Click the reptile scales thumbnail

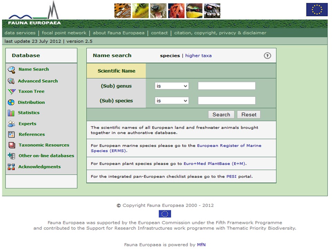point(212,11)
